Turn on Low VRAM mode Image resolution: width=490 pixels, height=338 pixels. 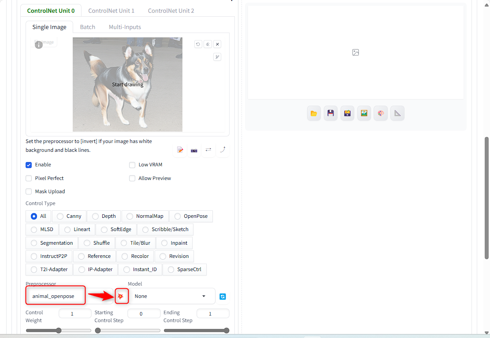tap(132, 165)
